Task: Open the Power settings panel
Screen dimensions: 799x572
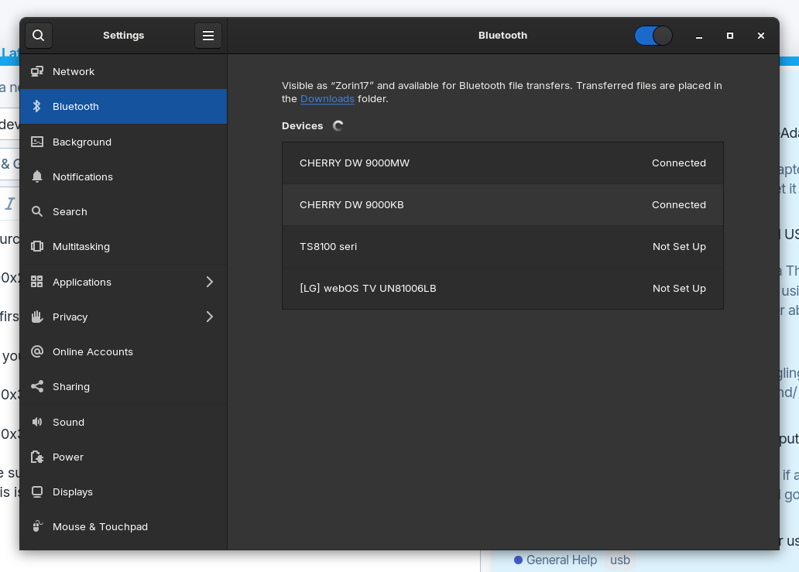Action: (x=68, y=457)
